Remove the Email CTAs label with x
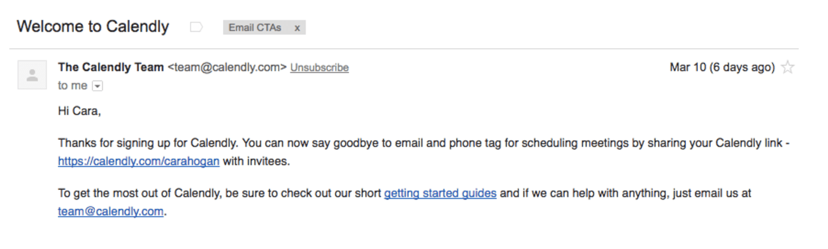The height and width of the screenshot is (249, 828). (x=297, y=27)
